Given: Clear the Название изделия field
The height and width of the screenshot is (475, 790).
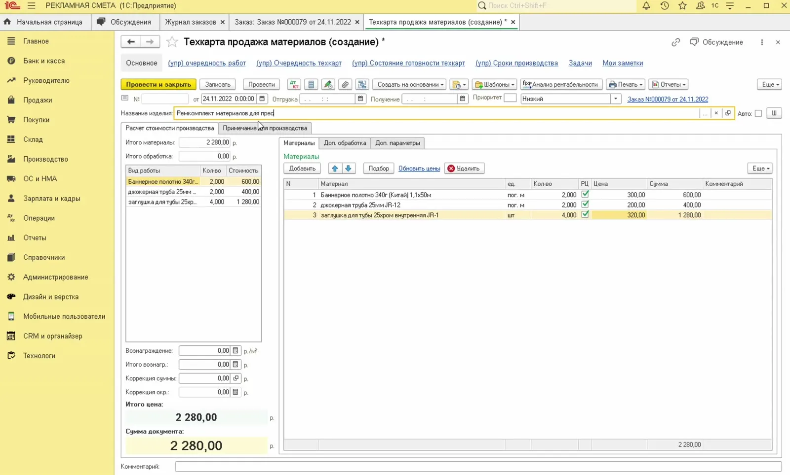Looking at the screenshot, I should [x=716, y=113].
